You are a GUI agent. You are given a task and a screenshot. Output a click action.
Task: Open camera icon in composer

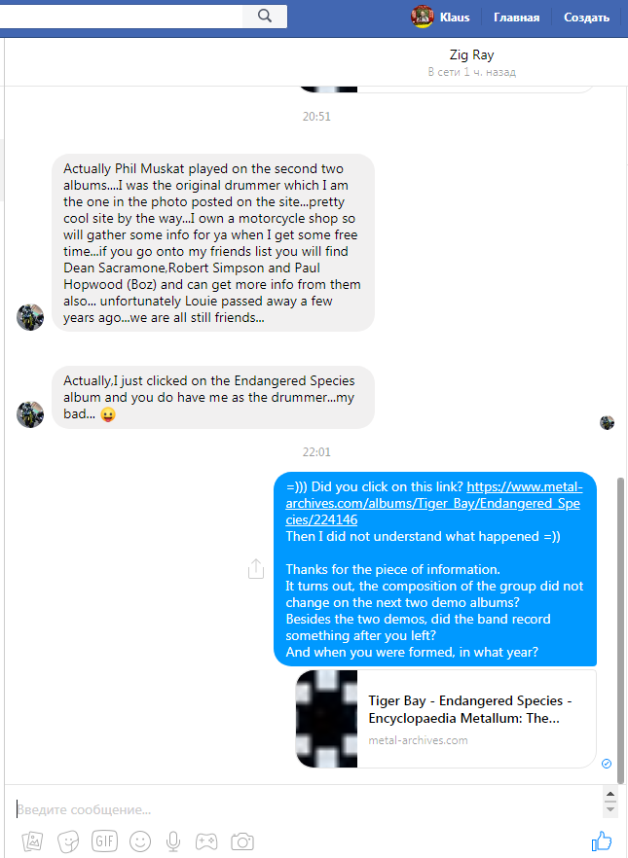pyautogui.click(x=242, y=841)
